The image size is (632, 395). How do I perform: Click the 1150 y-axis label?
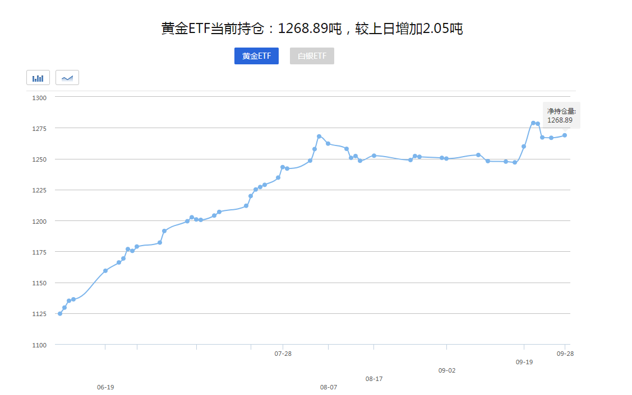coord(39,283)
